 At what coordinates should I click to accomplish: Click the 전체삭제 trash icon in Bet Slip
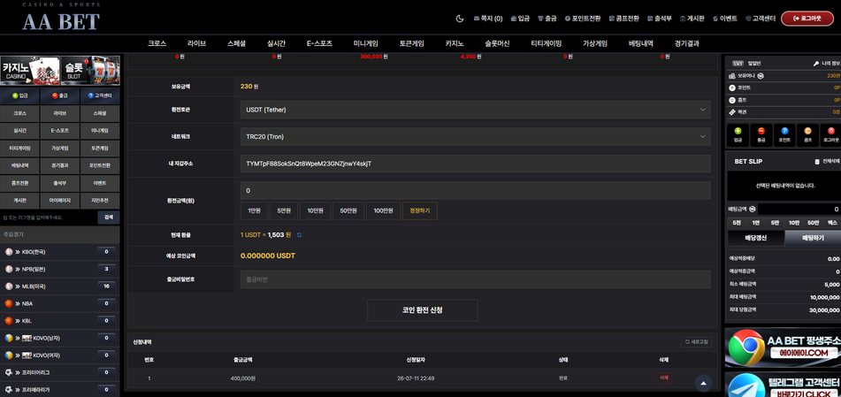pos(817,161)
